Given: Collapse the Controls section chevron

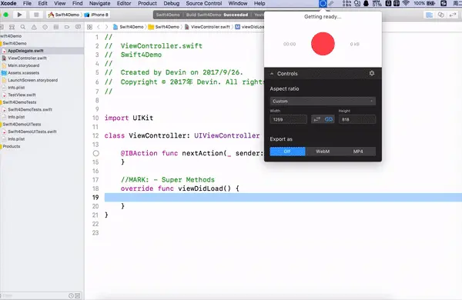Looking at the screenshot, I should (x=272, y=74).
